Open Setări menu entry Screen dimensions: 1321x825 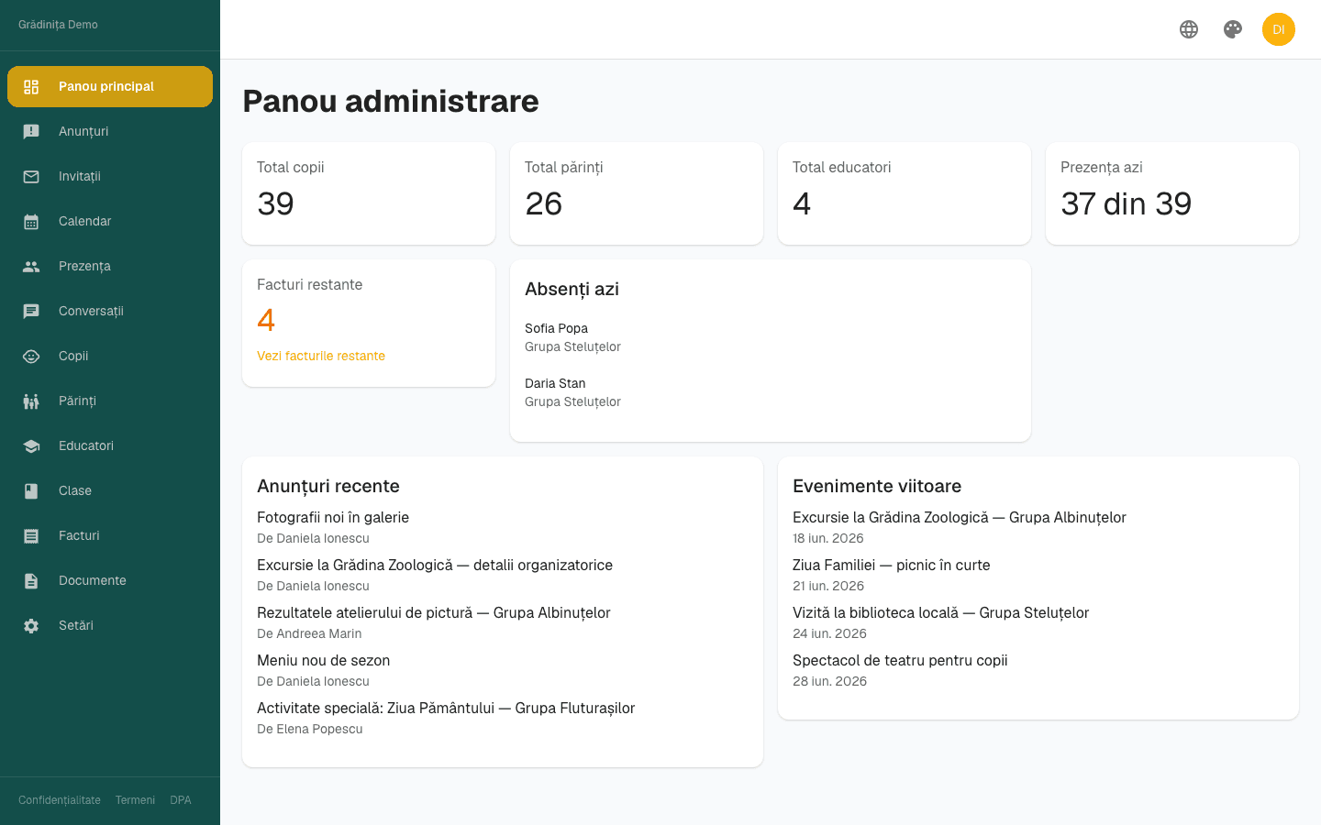(110, 625)
